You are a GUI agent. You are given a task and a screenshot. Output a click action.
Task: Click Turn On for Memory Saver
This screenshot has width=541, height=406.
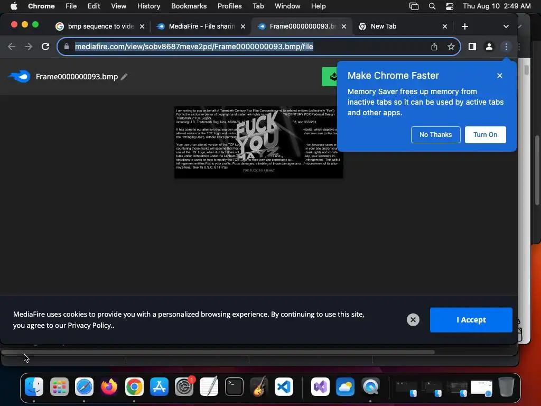485,135
